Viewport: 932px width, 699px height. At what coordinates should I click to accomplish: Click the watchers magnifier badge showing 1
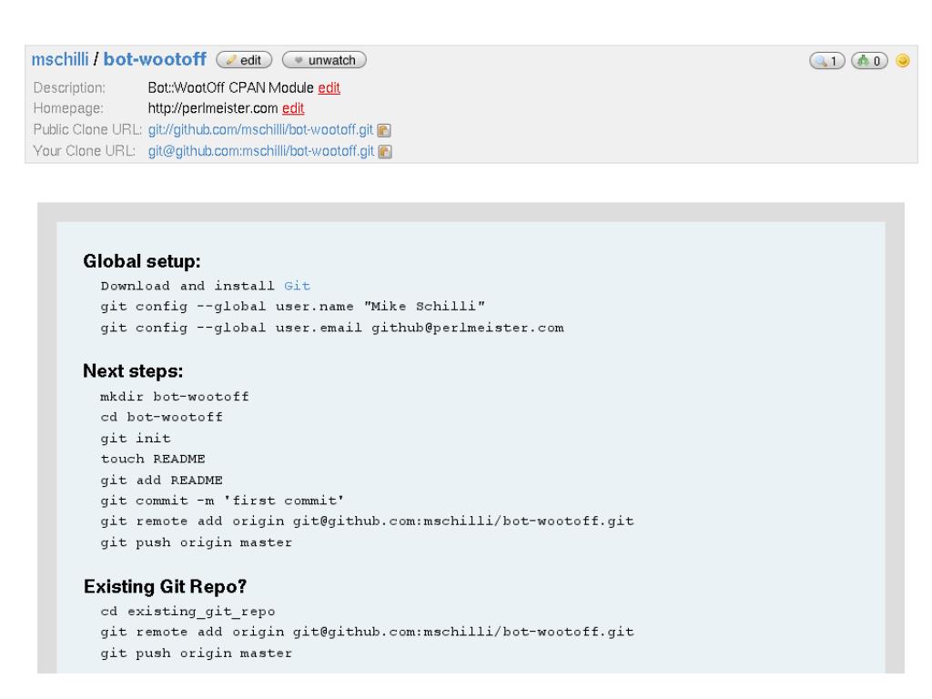[x=826, y=61]
